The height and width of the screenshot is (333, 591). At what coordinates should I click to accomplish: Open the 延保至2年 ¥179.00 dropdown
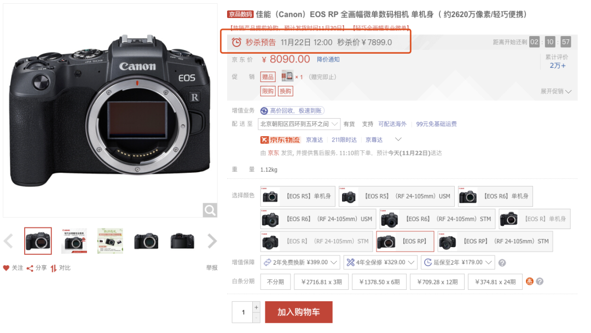pyautogui.click(x=457, y=262)
